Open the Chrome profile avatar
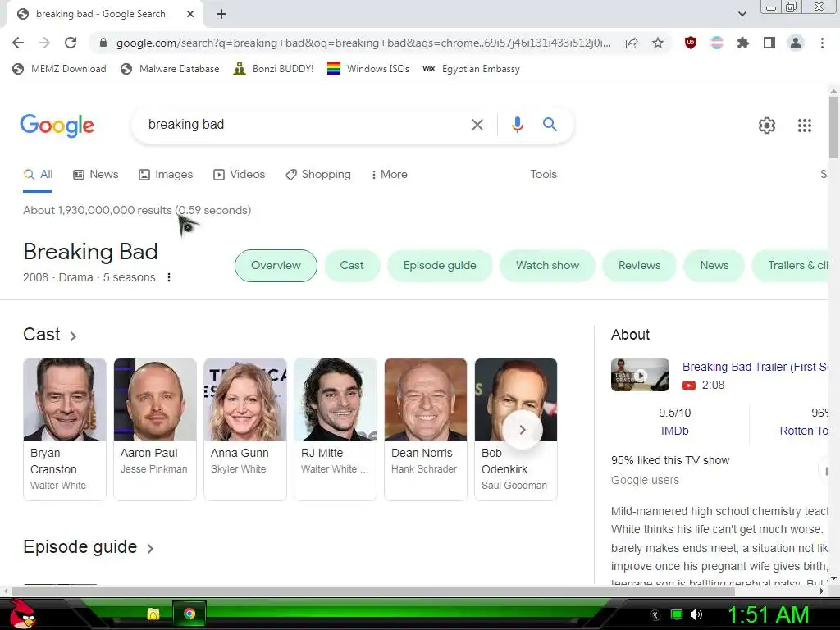This screenshot has width=840, height=630. [x=796, y=43]
